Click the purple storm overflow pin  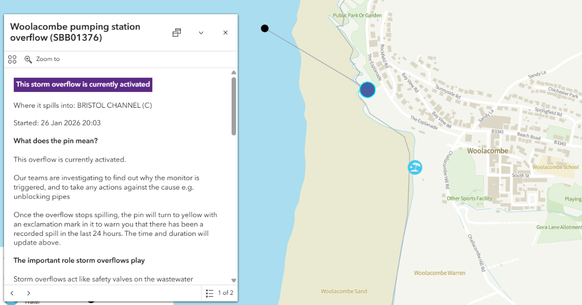tap(367, 90)
